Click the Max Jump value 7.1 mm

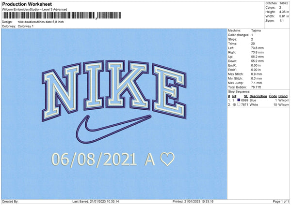257,83
